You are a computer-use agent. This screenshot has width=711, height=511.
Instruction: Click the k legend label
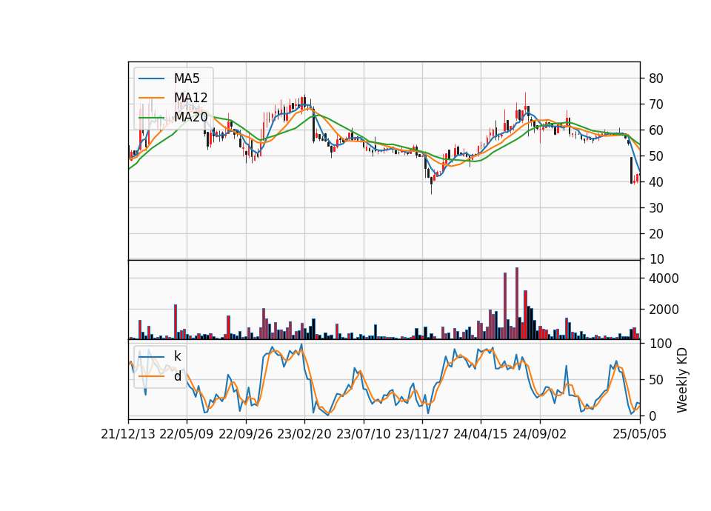click(x=177, y=356)
